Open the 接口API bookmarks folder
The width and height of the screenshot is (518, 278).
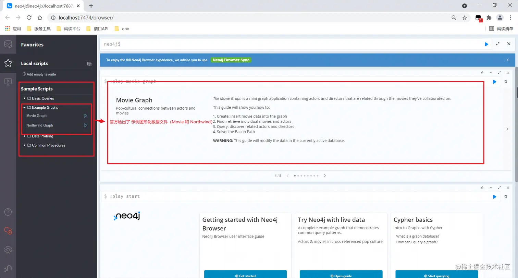pos(97,28)
